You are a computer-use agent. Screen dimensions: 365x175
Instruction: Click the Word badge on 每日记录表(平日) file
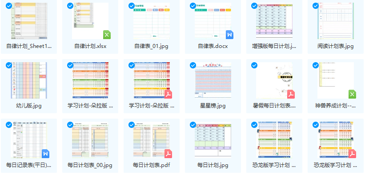click(x=46, y=154)
